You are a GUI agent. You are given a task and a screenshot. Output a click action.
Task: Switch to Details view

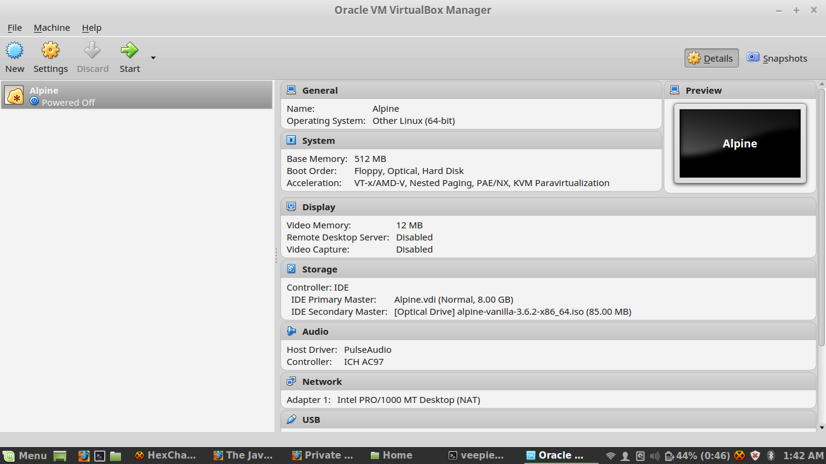click(x=711, y=59)
